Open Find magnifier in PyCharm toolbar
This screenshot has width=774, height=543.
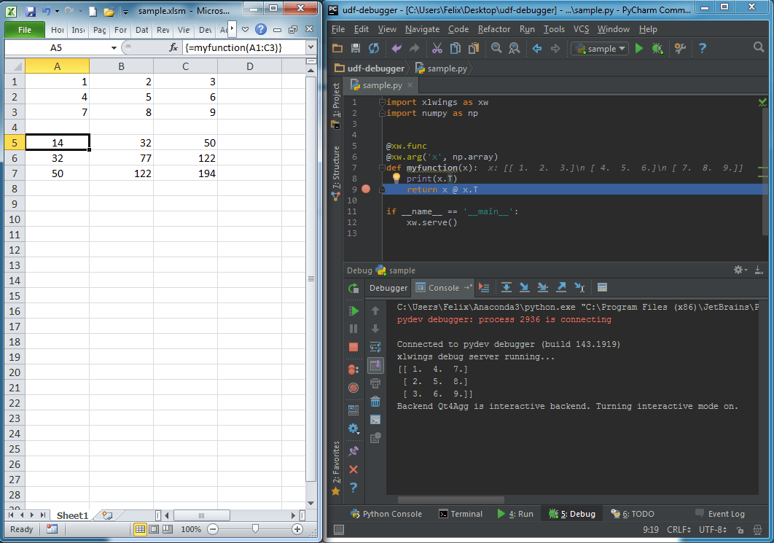pyautogui.click(x=496, y=48)
